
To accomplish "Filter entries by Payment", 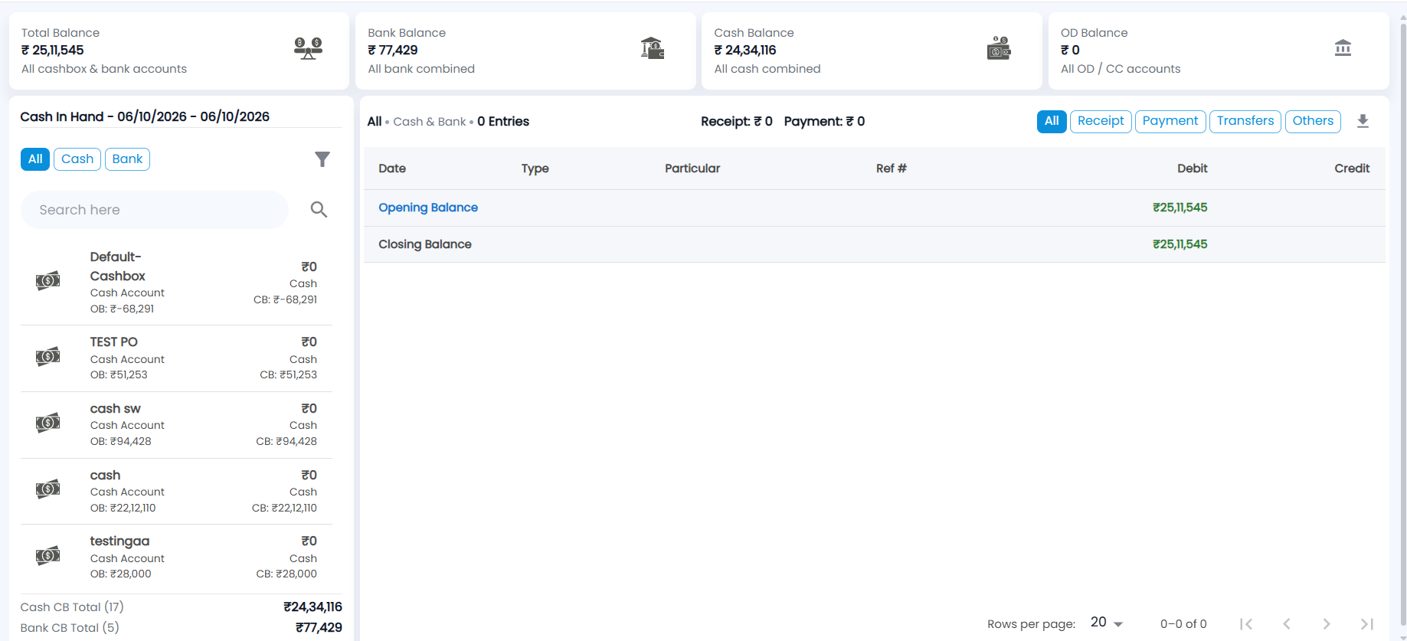I will [1170, 121].
